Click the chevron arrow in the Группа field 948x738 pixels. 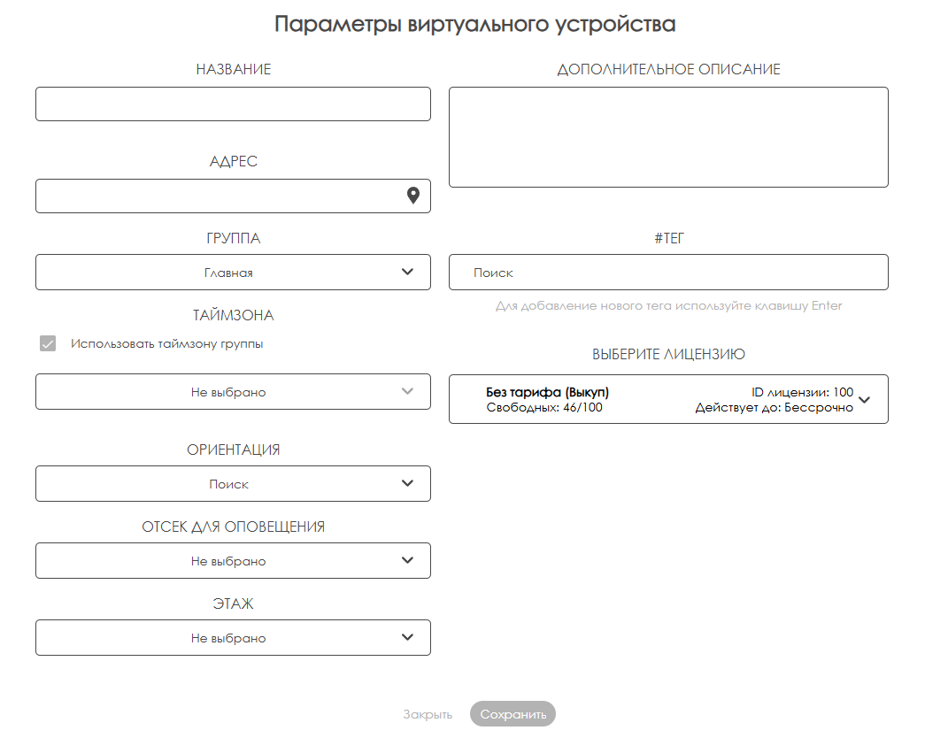point(407,272)
